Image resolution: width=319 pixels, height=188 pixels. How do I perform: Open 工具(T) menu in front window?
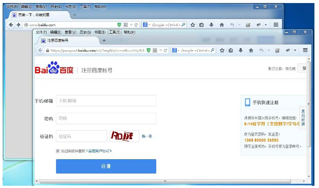[115, 32]
